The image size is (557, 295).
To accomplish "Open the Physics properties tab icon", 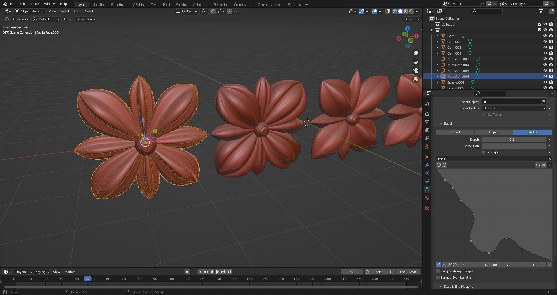I will pos(427,173).
